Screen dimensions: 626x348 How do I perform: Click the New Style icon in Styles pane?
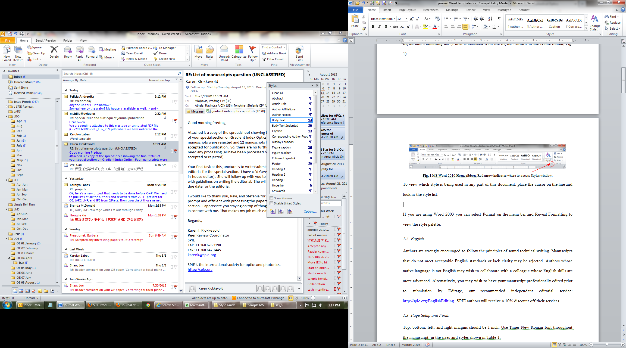point(273,212)
